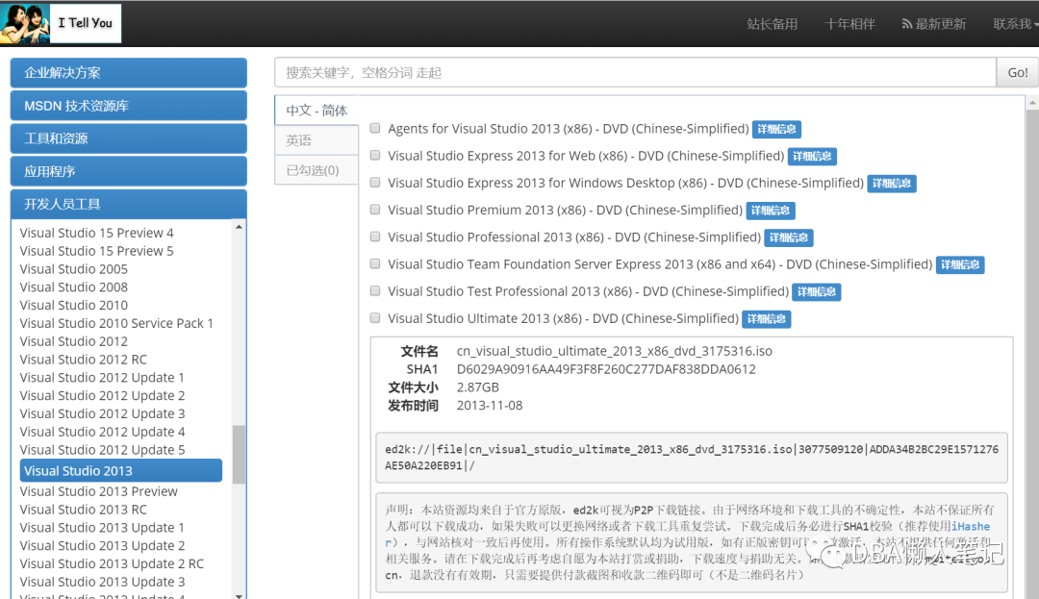The width and height of the screenshot is (1039, 599).
Task: Select Visual Studio 2013 RC
Action: pyautogui.click(x=84, y=510)
